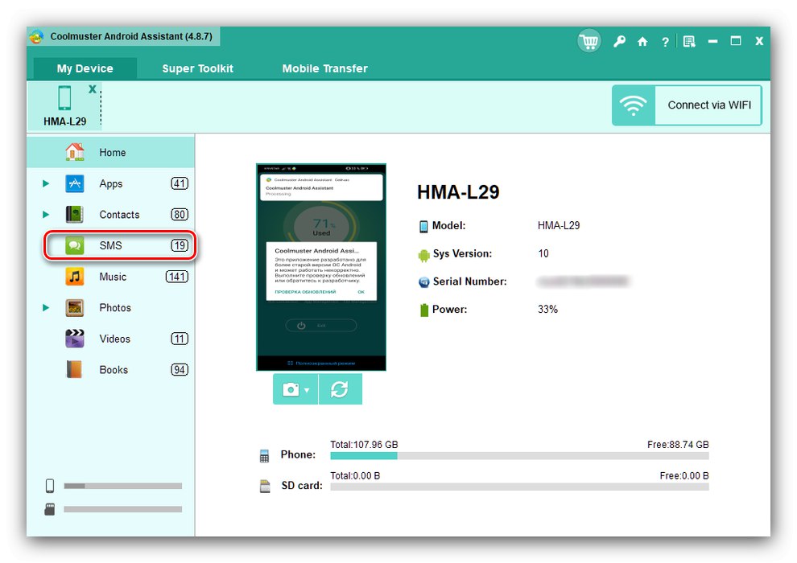This screenshot has height=563, width=797.
Task: Click Power value 33%
Action: point(547,309)
